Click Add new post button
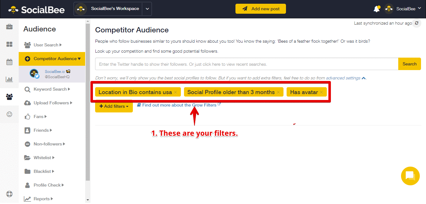The height and width of the screenshot is (204, 426). click(260, 9)
